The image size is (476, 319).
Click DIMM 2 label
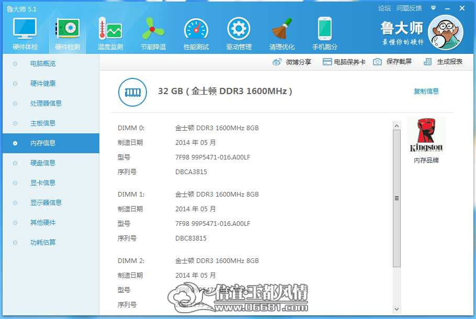click(131, 261)
